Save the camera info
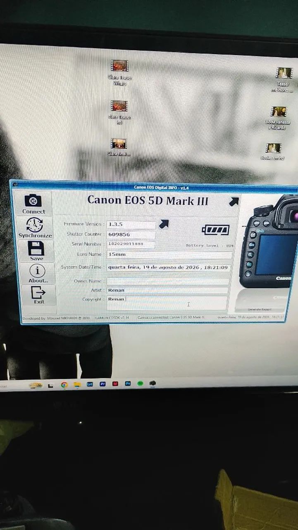Image resolution: width=298 pixels, height=530 pixels. point(36,251)
